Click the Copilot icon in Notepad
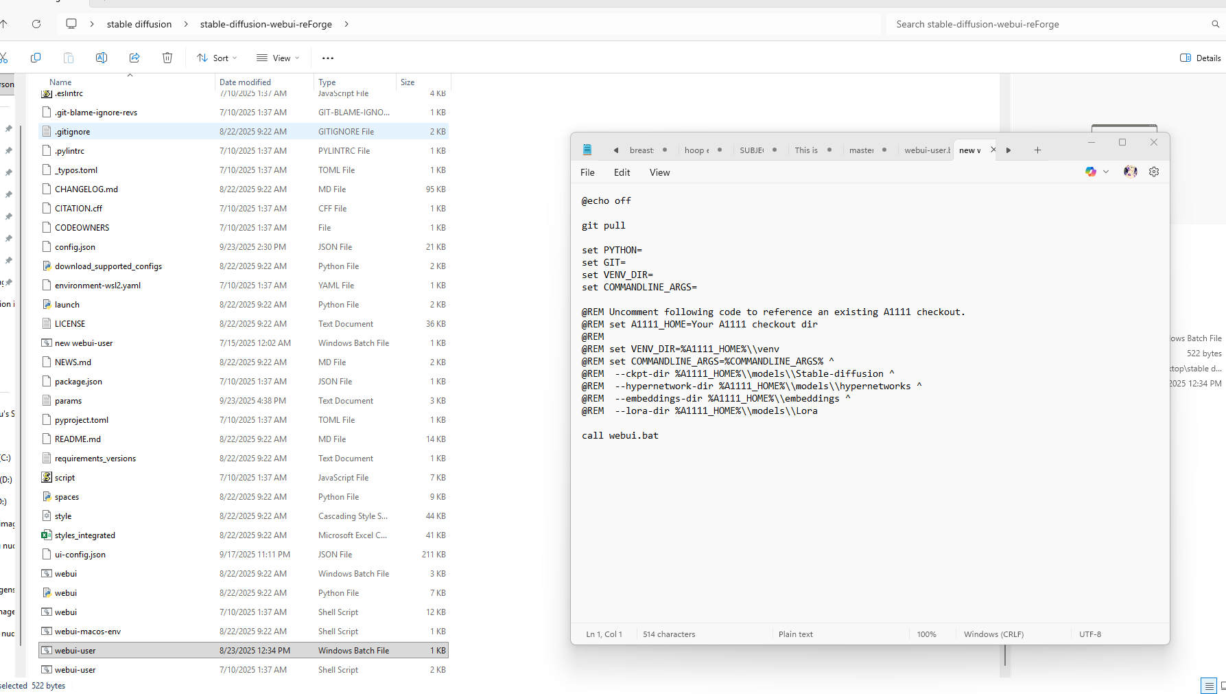 pos(1090,172)
